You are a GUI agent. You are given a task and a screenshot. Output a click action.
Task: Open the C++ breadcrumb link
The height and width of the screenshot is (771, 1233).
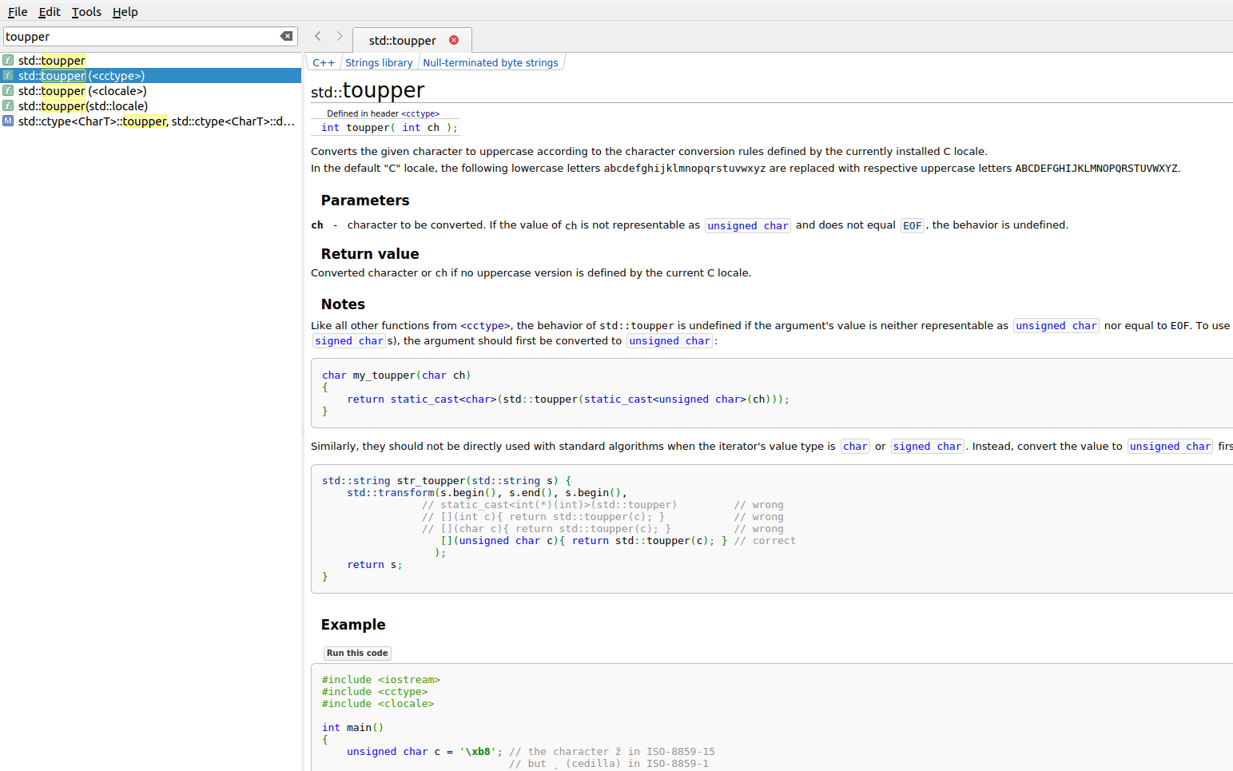pos(324,63)
